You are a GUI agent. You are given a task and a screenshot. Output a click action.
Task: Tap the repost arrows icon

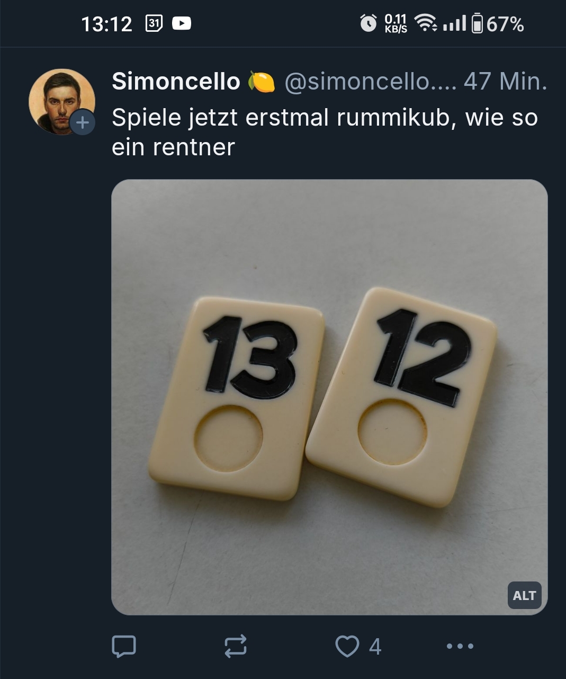(x=236, y=646)
